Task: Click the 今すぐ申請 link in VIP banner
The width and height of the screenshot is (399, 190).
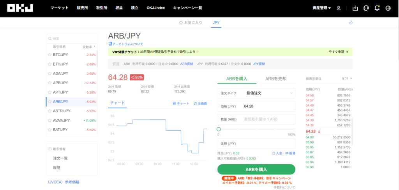Action: pos(338,51)
